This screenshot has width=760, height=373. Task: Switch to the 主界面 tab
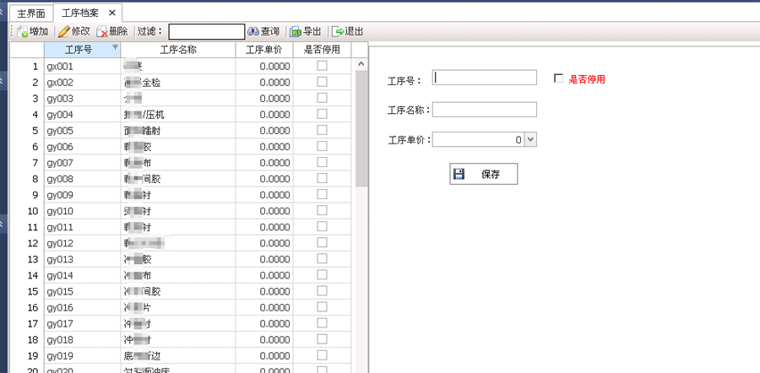31,13
